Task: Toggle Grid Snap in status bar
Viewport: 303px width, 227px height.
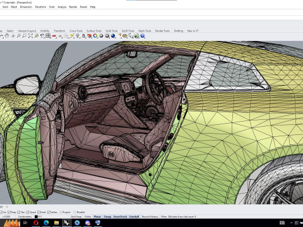Action: coord(76,216)
